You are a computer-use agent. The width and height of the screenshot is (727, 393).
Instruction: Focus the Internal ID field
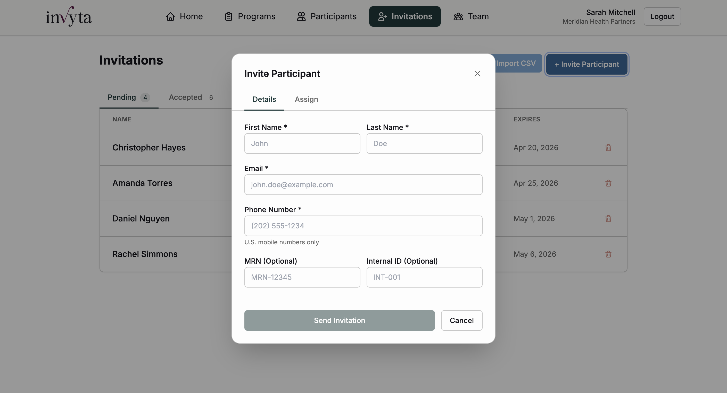[x=424, y=277]
